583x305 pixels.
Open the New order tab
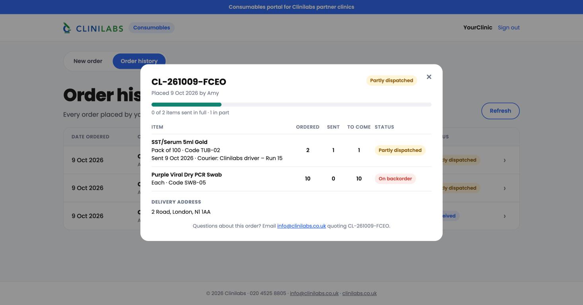tap(88, 61)
